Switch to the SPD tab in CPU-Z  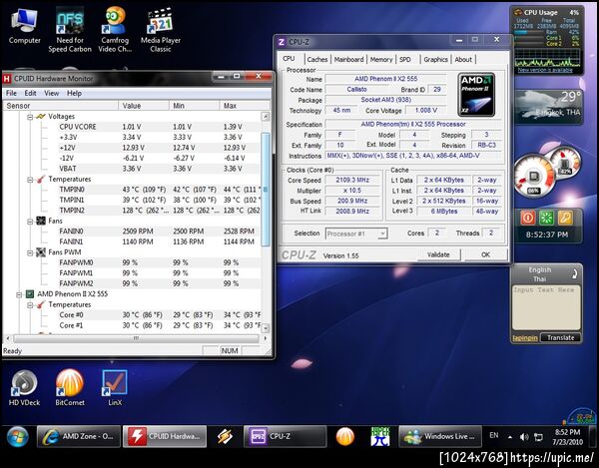point(405,60)
